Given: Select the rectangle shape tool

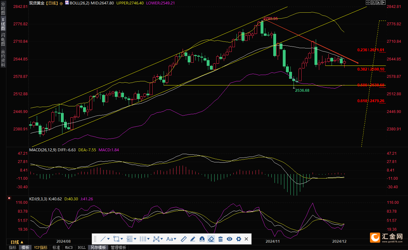Looking at the screenshot, I should pos(116,239).
